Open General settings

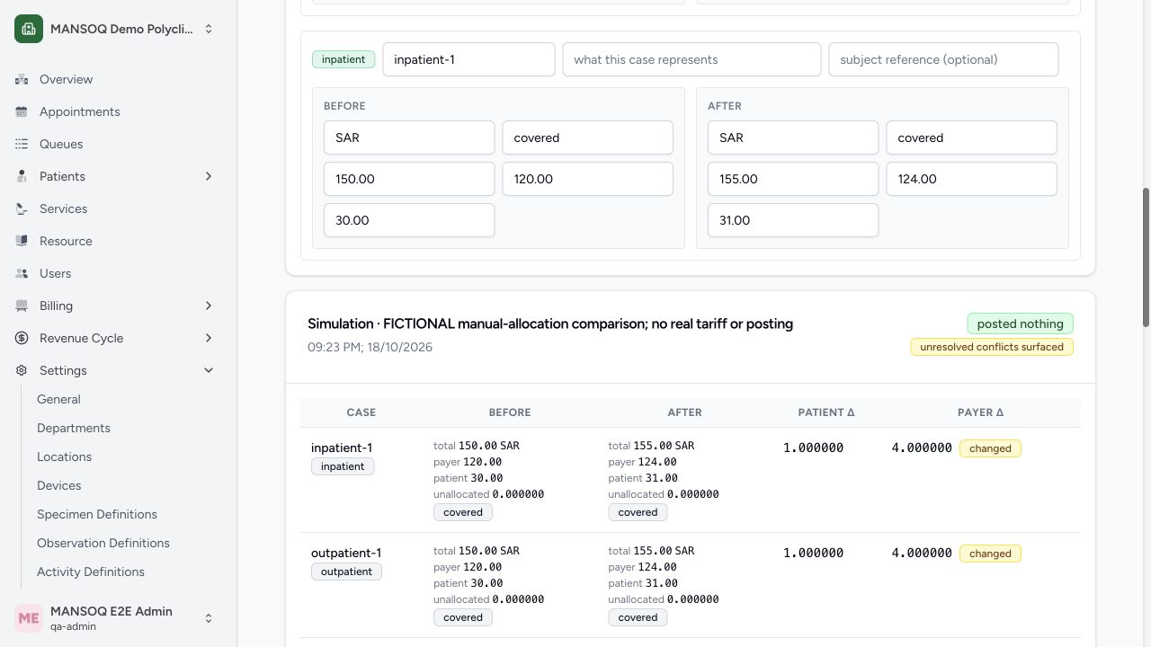click(58, 399)
